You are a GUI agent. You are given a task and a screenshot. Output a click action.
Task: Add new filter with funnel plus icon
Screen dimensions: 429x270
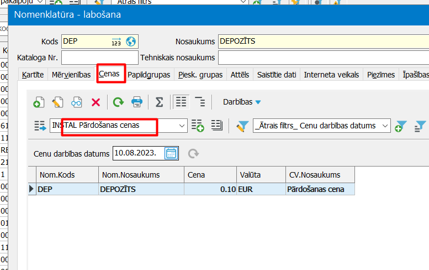pyautogui.click(x=401, y=126)
